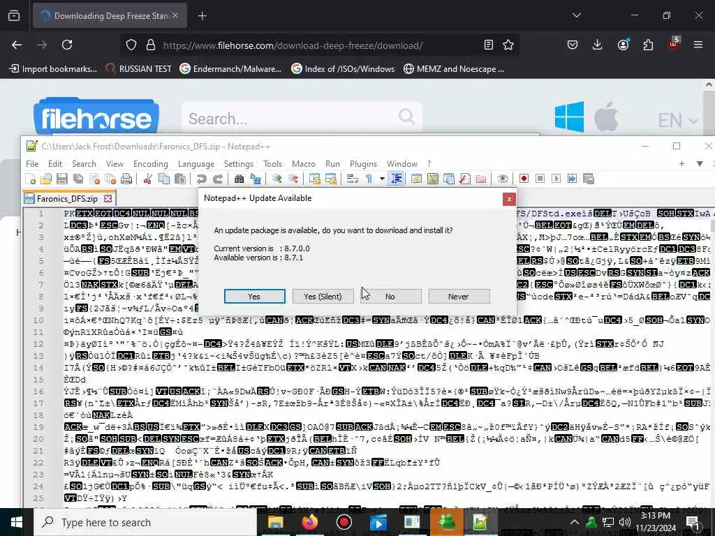Screen dimensions: 715x536
Task: Go back in Firefox
Action: [17, 45]
